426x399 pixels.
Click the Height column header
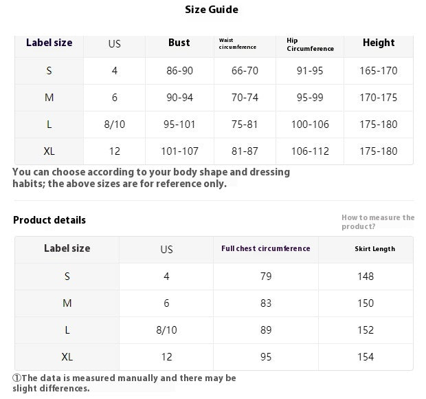[x=379, y=43]
